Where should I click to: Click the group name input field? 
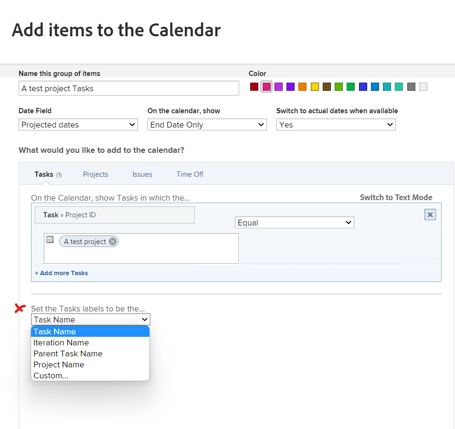pos(128,88)
